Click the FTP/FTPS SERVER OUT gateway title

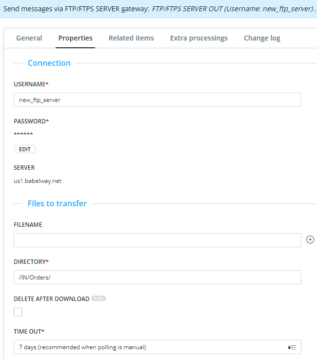[x=233, y=9]
